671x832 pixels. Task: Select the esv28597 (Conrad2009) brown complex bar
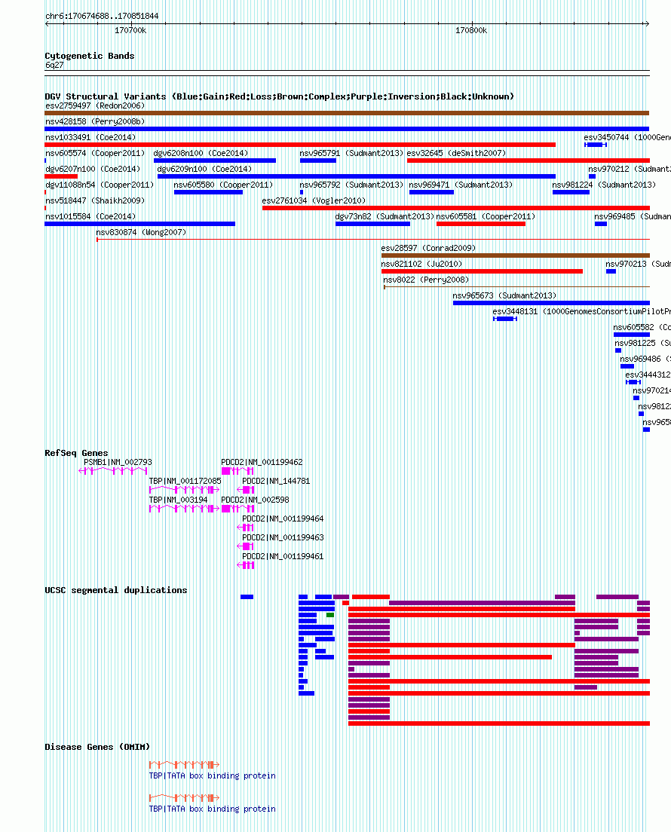(516, 255)
